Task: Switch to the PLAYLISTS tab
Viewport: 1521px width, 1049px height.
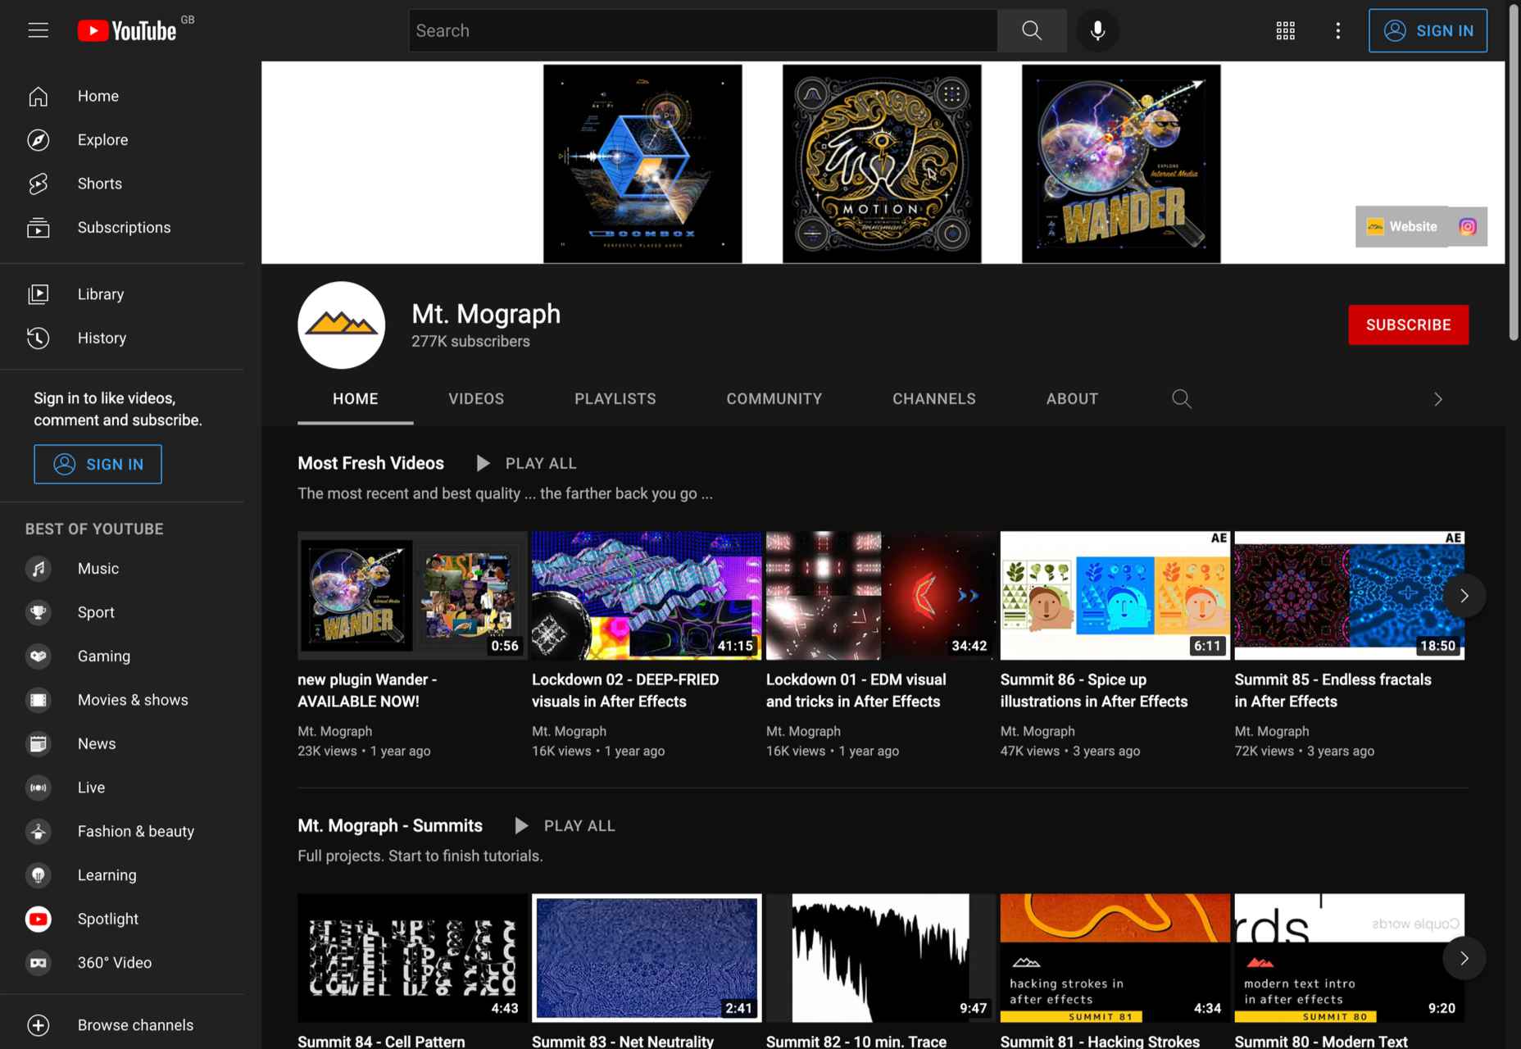Action: click(615, 399)
